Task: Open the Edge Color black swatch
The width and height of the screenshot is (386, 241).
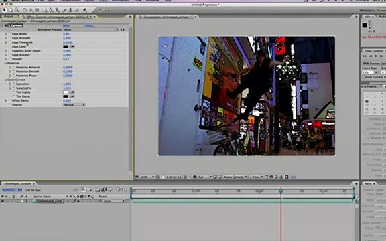Action: tap(66, 46)
